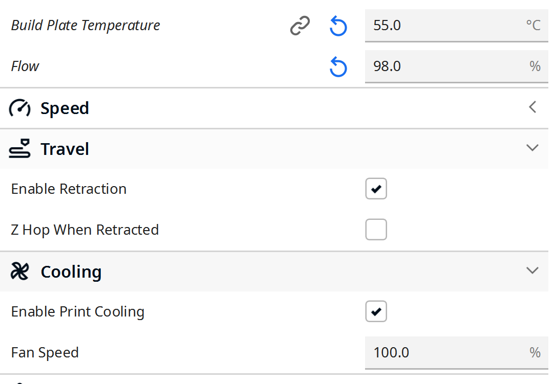Select the Travel category header
Screen dimensions: 555x384
tap(274, 149)
